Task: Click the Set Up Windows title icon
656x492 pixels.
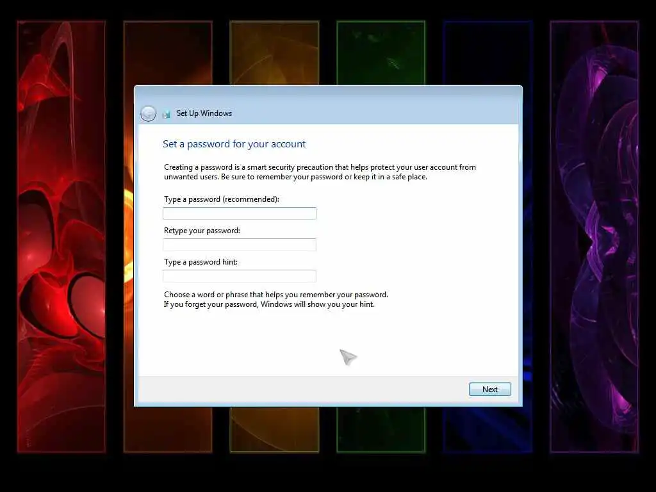Action: (166, 114)
